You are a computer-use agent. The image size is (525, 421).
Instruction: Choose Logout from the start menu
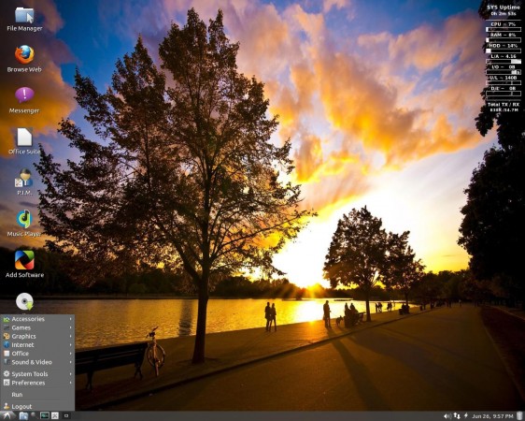tap(37, 406)
